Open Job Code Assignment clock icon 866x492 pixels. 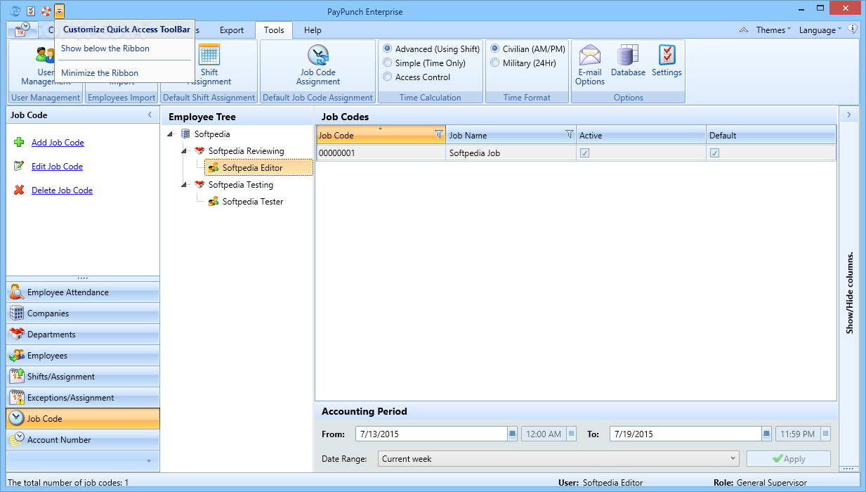tap(318, 54)
